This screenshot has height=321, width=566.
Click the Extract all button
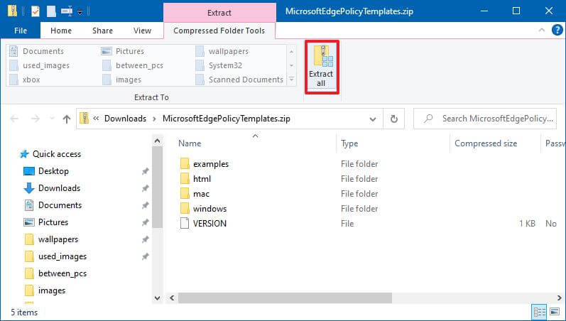[x=321, y=67]
